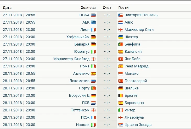Viewport: 191px width, 129px height.
Task: Click the Счет column header
Action: 107,8
